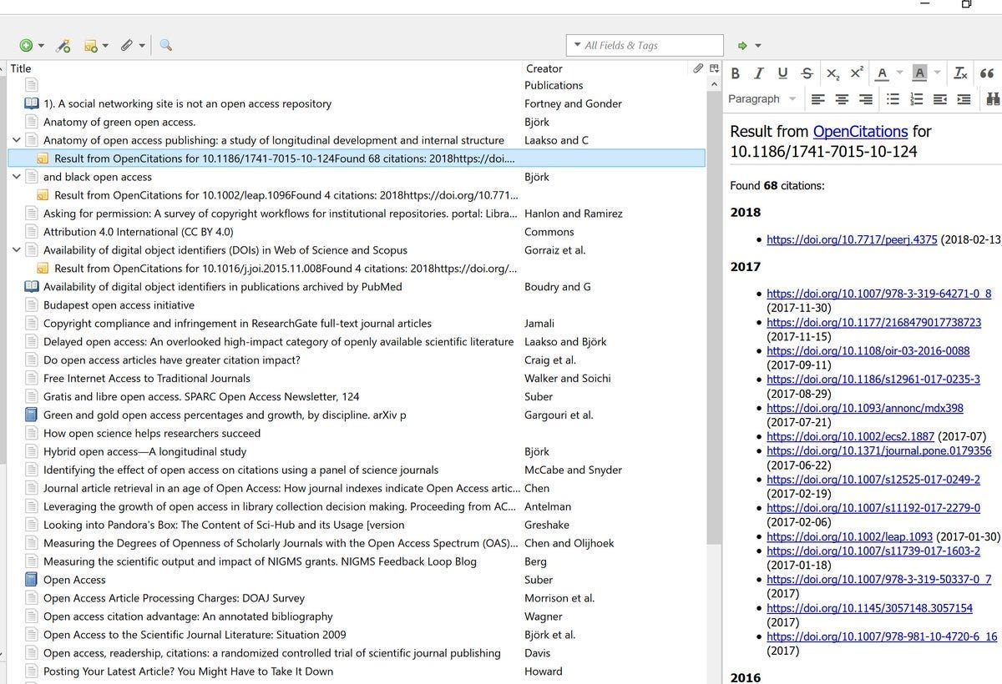
Task: Open the doi.org/10.1093/annonc/mdx398 link
Action: pos(865,408)
